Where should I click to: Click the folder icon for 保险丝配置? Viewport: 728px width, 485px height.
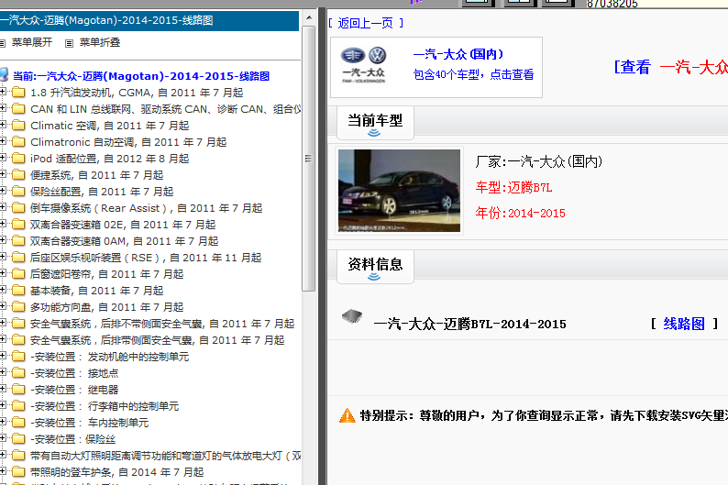click(18, 192)
